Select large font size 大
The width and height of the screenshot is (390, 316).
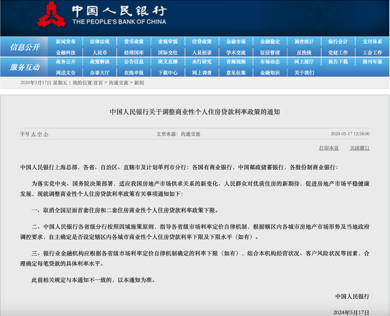34,134
